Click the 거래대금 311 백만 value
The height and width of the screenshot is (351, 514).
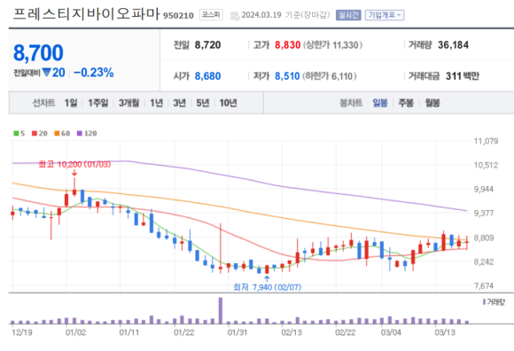pyautogui.click(x=463, y=76)
